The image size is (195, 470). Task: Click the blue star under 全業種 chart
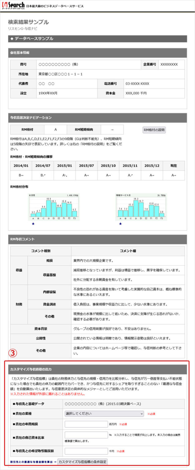pos(33,224)
